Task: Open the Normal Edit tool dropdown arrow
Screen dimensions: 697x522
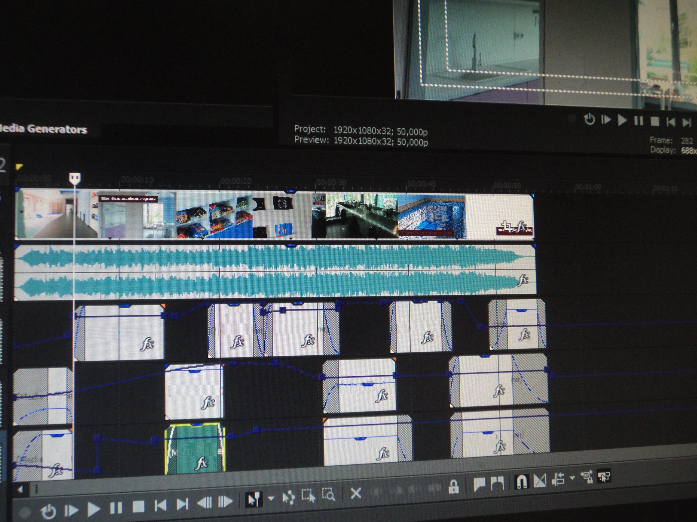Action: [271, 498]
